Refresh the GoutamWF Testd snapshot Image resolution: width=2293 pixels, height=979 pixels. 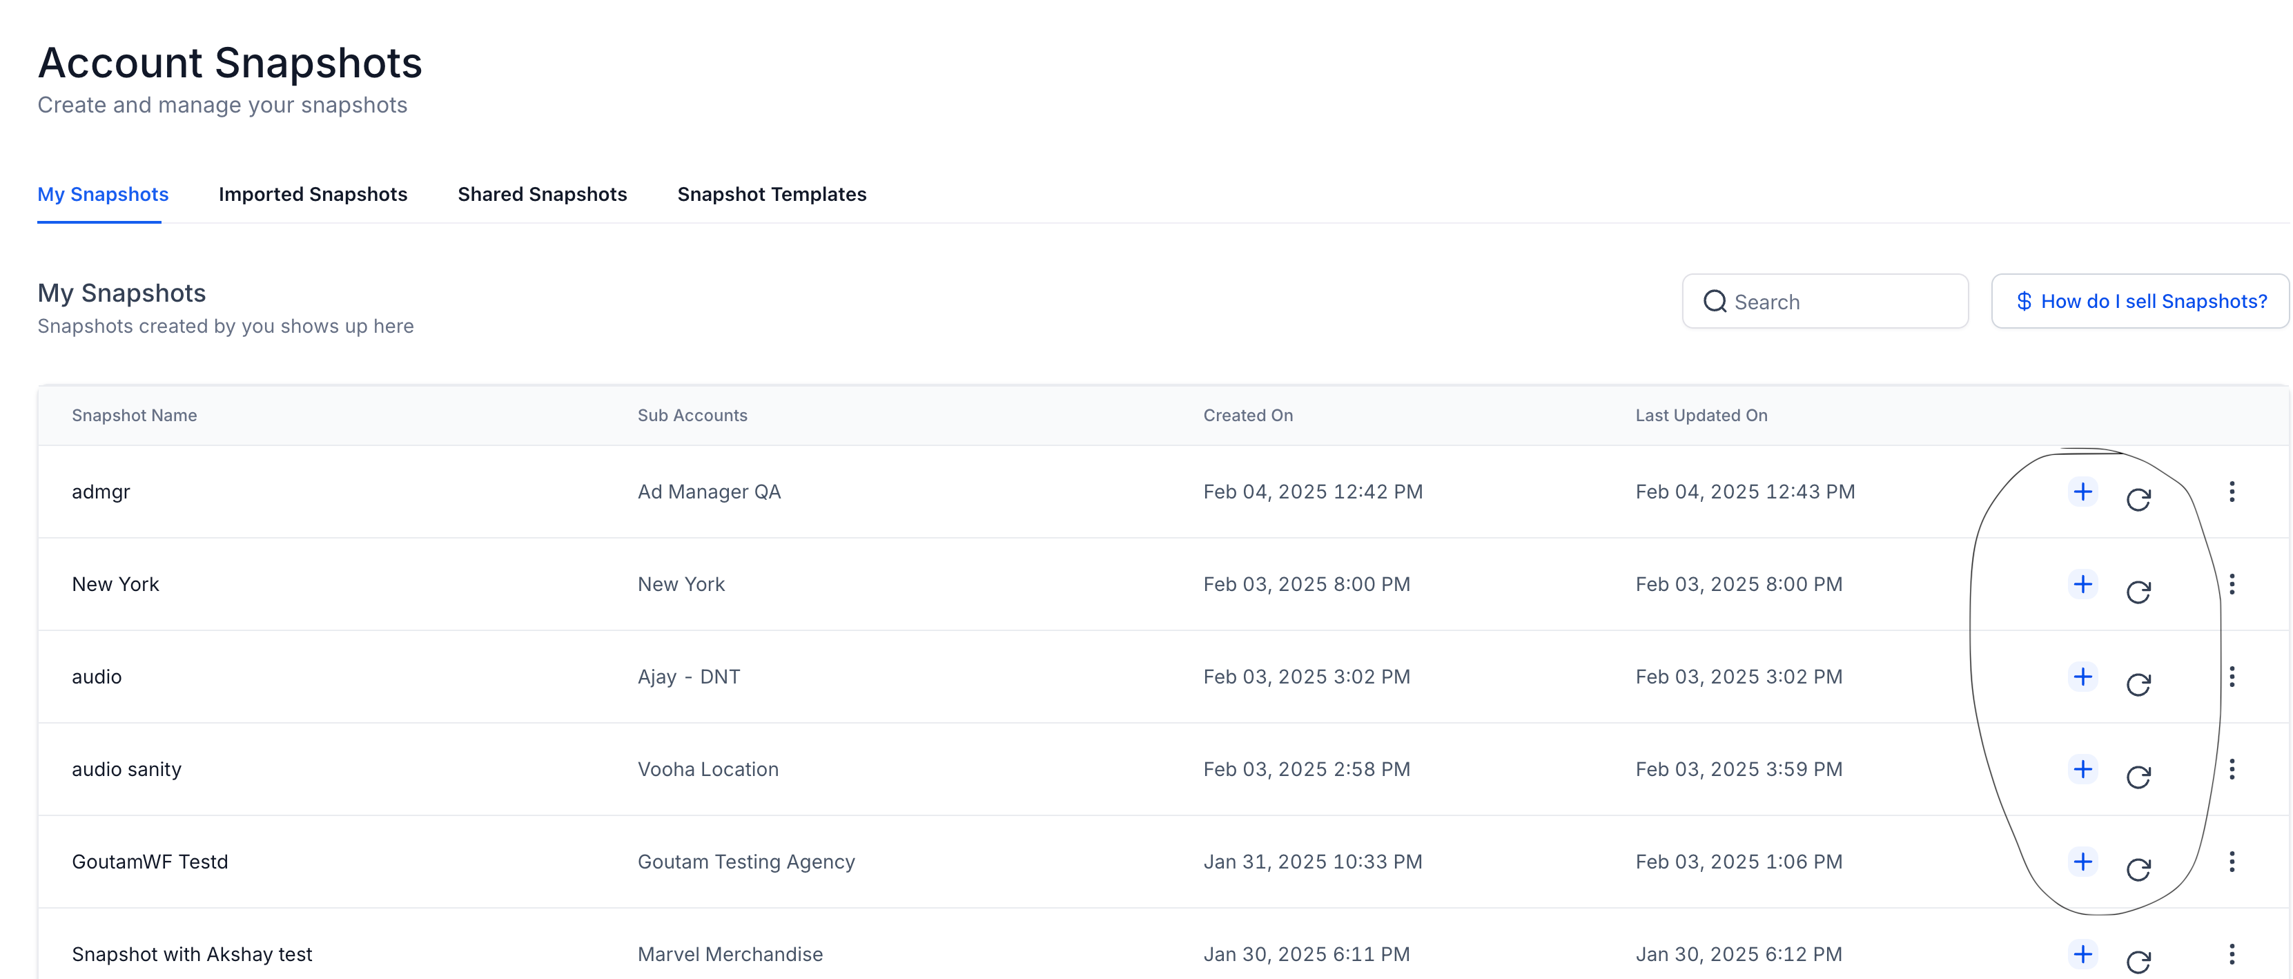(x=2138, y=869)
